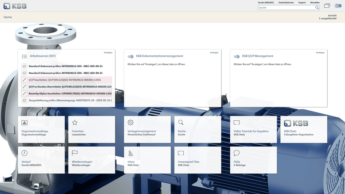The height and width of the screenshot is (194, 345).
Task: Open the Ansicht view options
Action: [x=328, y=17]
